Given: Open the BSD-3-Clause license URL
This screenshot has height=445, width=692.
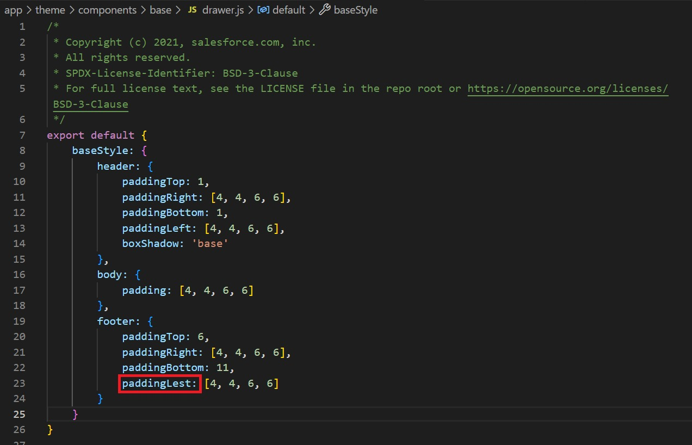Looking at the screenshot, I should (568, 88).
